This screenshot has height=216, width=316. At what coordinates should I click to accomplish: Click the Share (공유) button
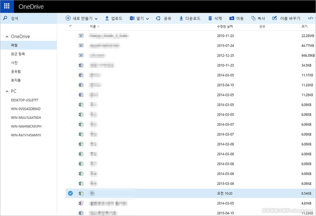tap(163, 19)
